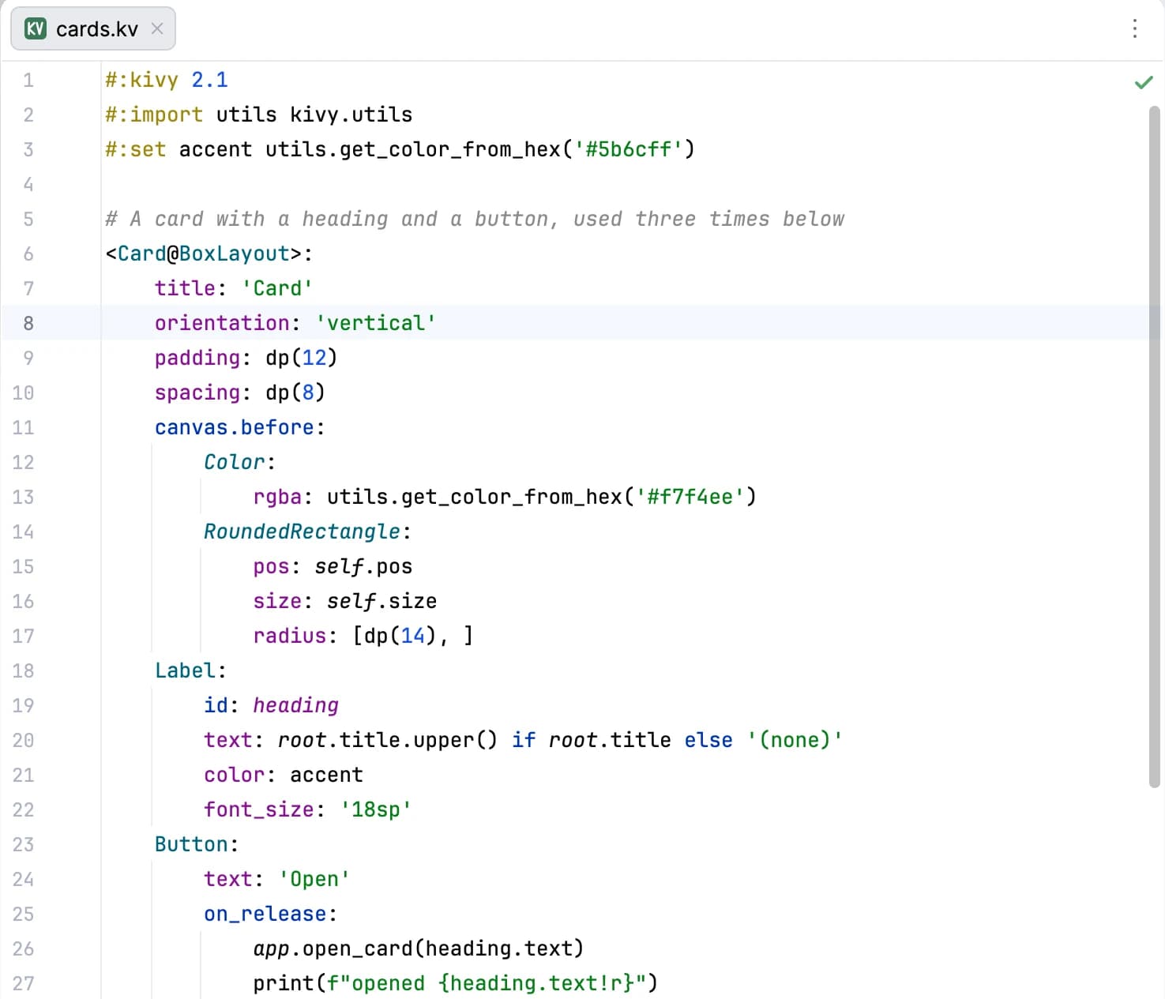Image resolution: width=1165 pixels, height=999 pixels.
Task: Click the comment about card heading
Action: (475, 219)
